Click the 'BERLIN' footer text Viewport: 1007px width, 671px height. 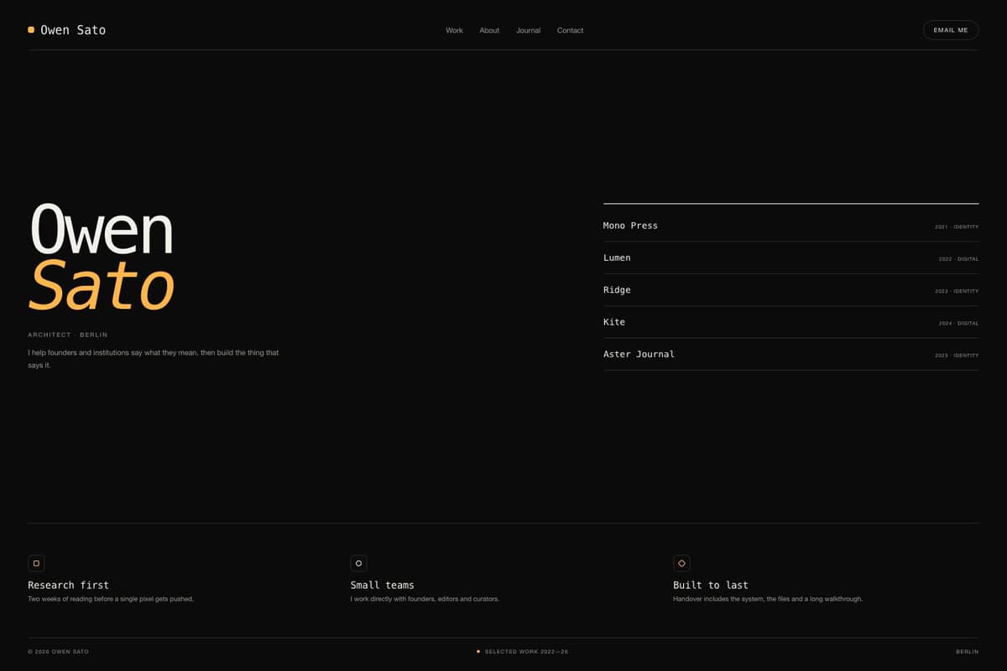pos(967,652)
